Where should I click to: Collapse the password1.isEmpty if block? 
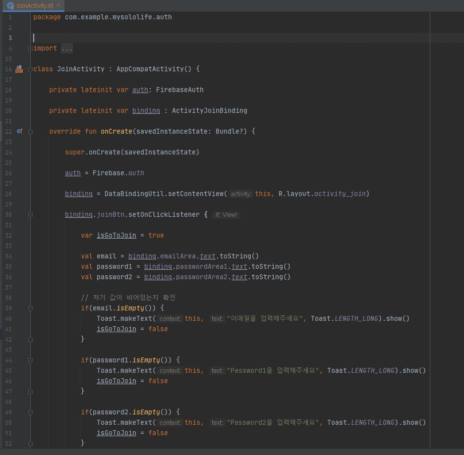point(30,360)
